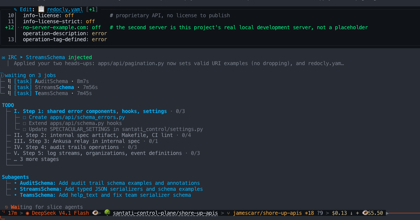Click the info icon before waiting on 3 jobs

(2, 75)
